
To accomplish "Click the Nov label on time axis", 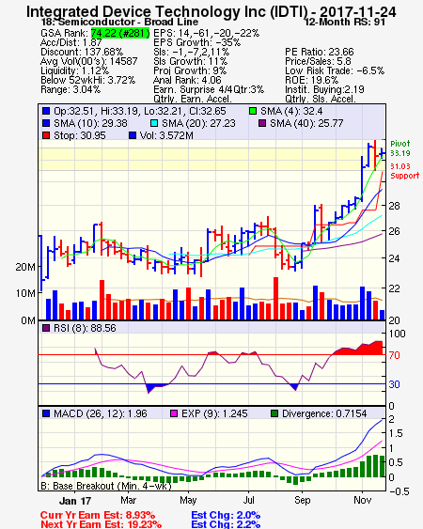I will [x=363, y=500].
